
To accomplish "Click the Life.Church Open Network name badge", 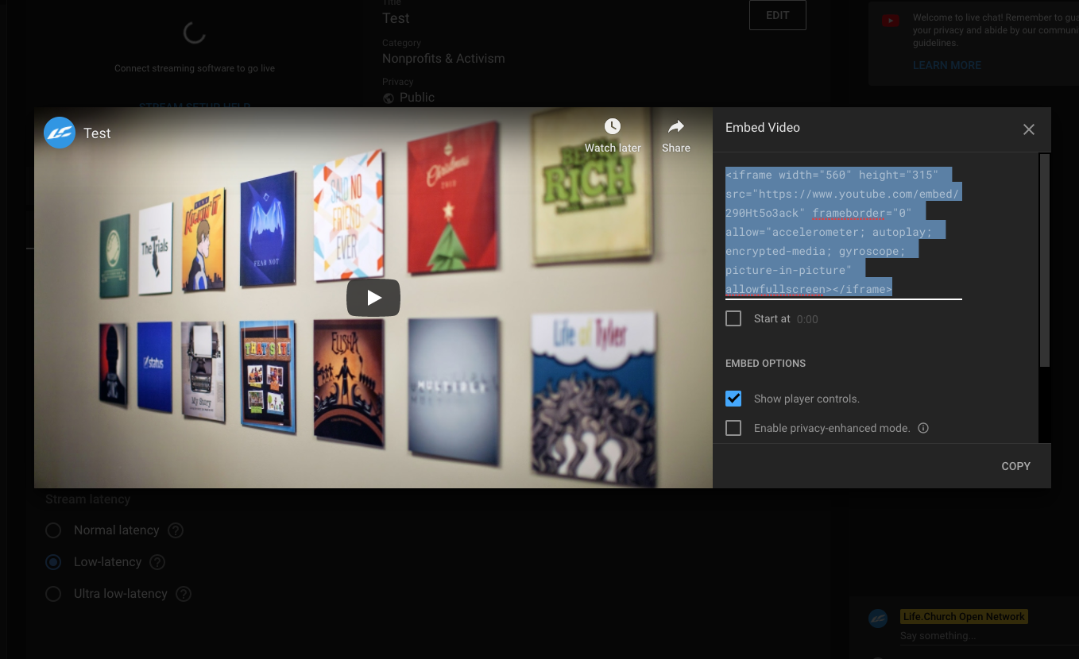I will (965, 616).
